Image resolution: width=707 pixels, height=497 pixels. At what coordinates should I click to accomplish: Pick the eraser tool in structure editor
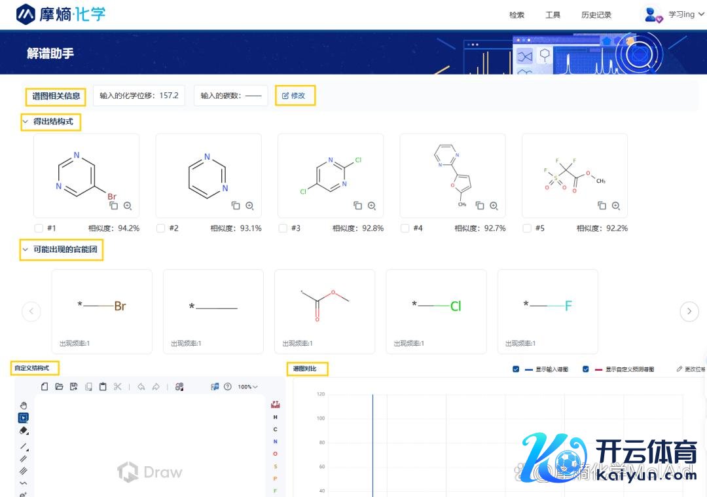pos(24,430)
